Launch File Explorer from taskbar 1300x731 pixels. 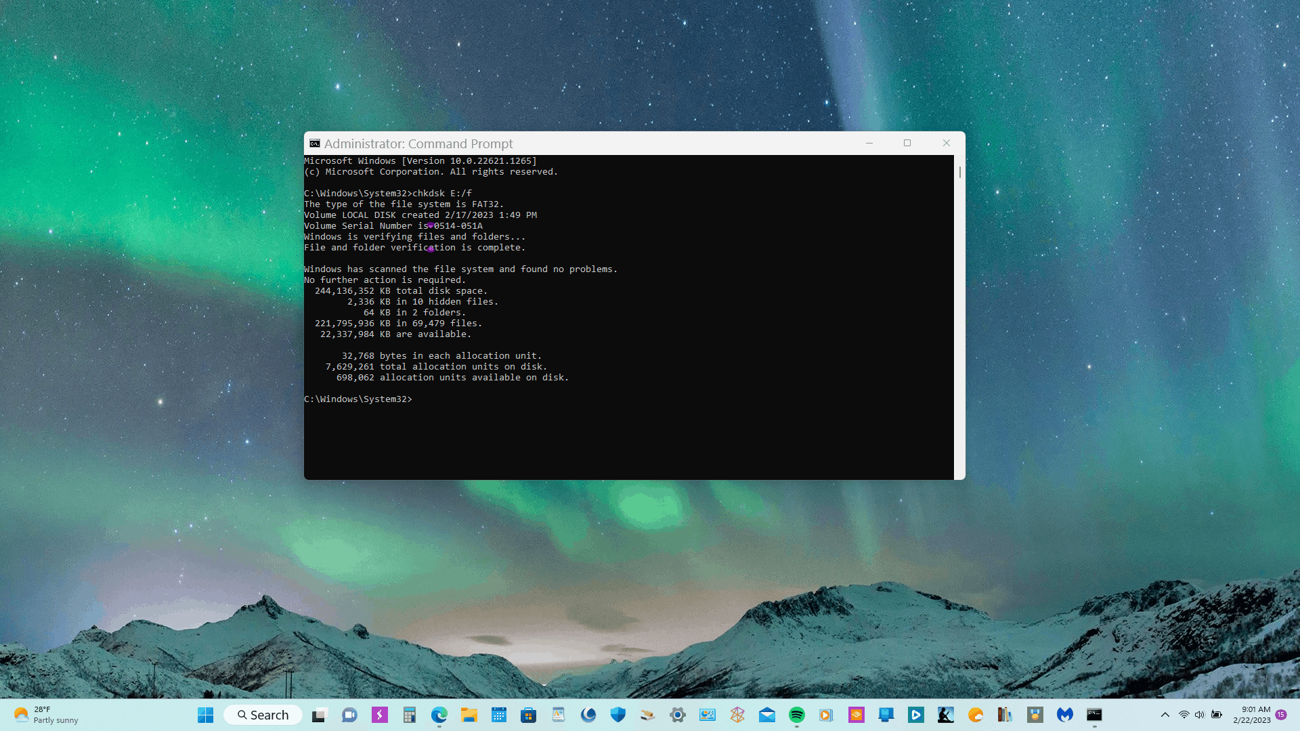pyautogui.click(x=469, y=715)
